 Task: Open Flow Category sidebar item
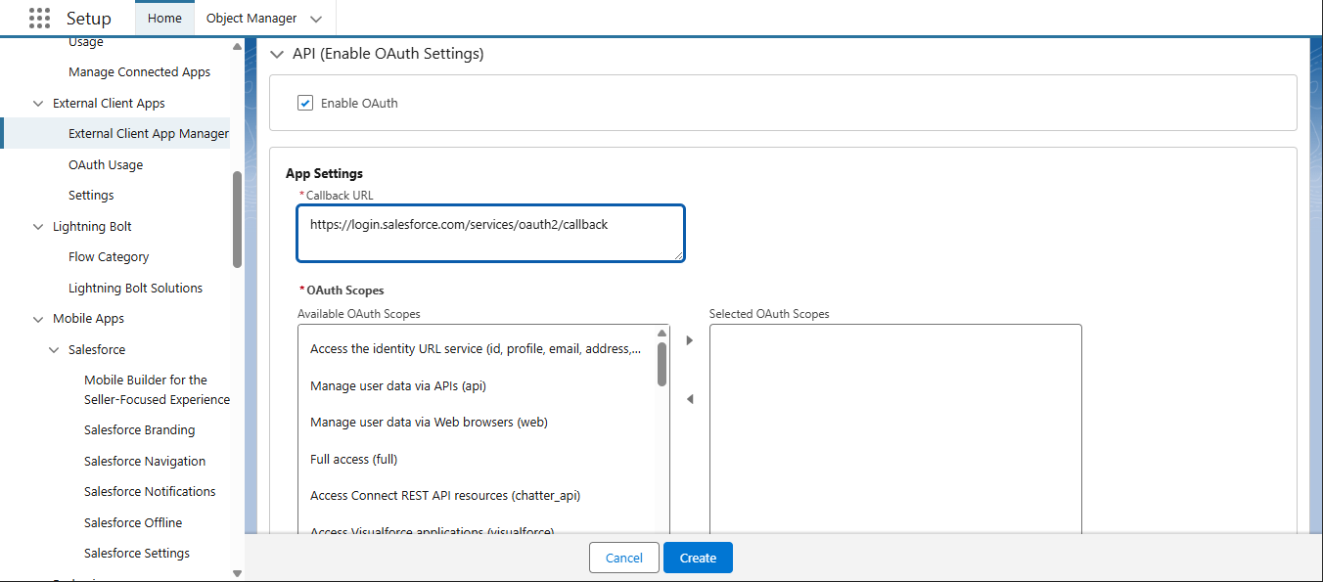[x=109, y=257]
